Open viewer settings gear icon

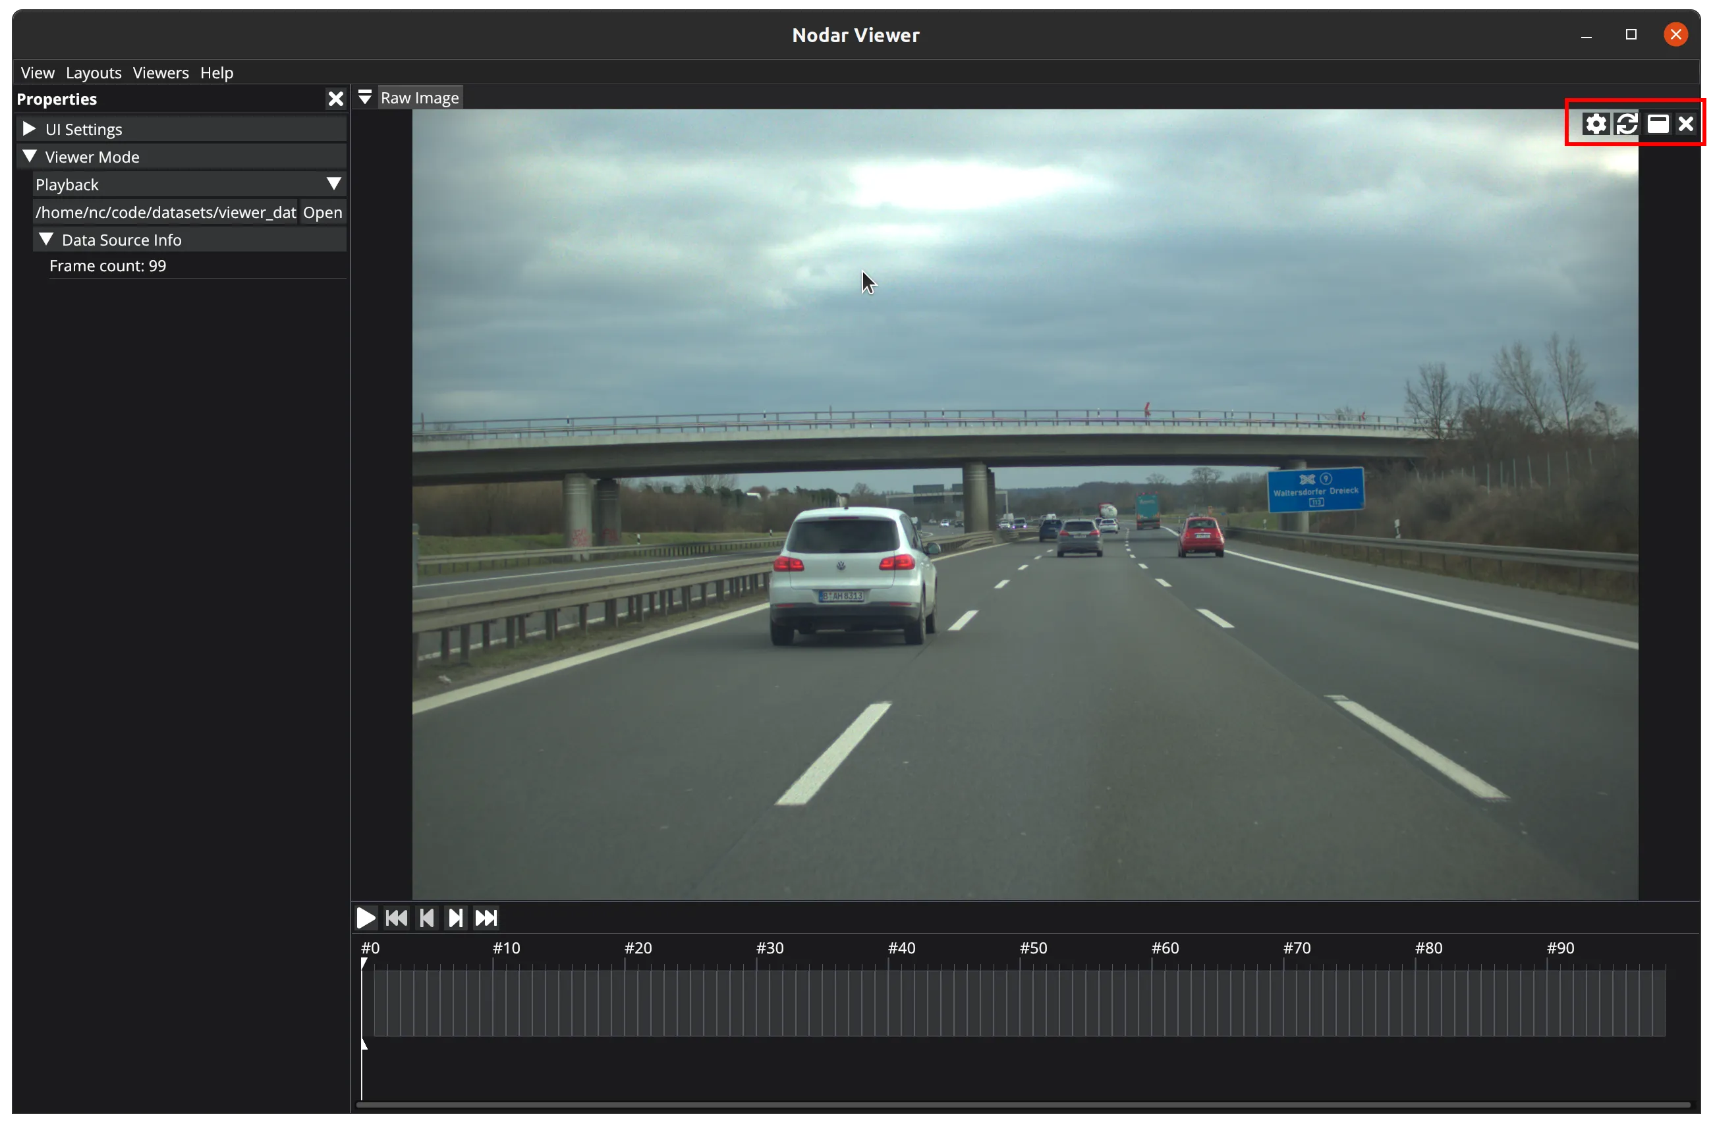point(1595,124)
